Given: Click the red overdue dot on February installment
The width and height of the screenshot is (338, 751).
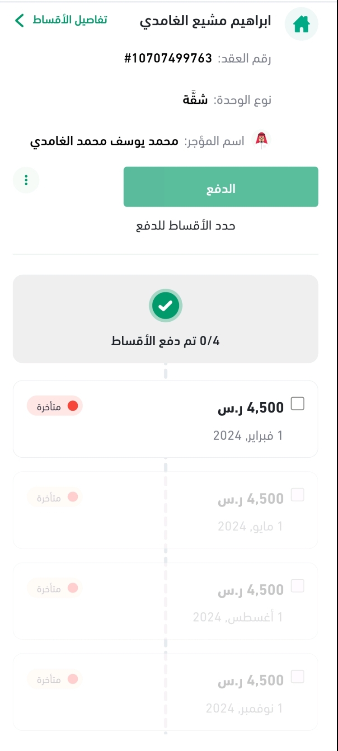Looking at the screenshot, I should click(x=73, y=406).
